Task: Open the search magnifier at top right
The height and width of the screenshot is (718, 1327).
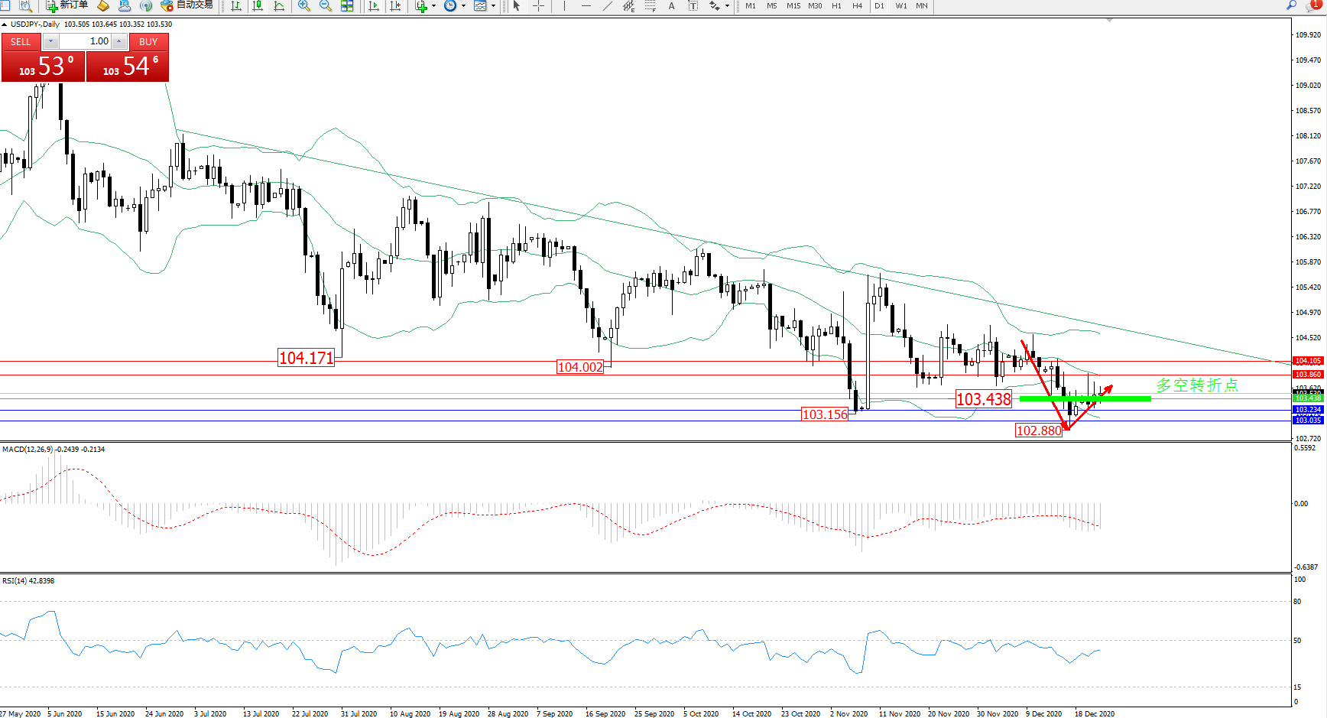Action: pyautogui.click(x=1292, y=5)
